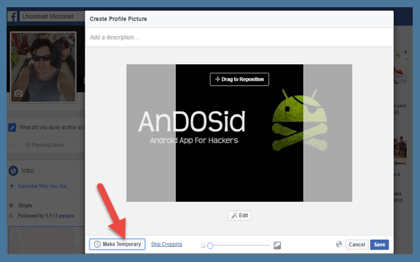Viewport: 420px width, 262px height.
Task: Click the large image zoom-in icon
Action: click(x=277, y=245)
